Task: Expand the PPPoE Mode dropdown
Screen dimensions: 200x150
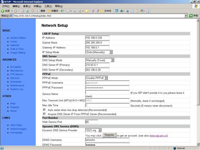Action: tap(106, 78)
